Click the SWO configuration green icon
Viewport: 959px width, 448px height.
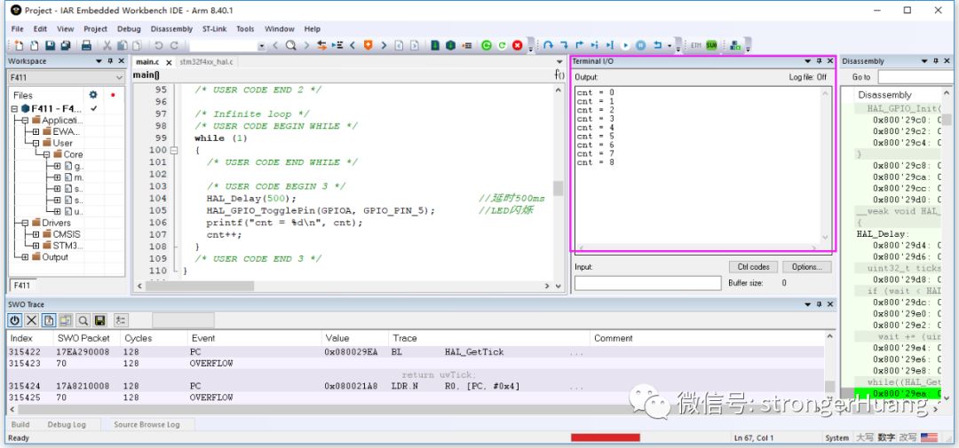[711, 45]
